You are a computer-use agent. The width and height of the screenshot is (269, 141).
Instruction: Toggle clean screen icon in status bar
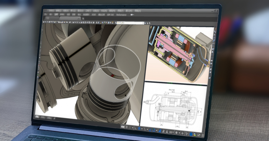[199, 135]
